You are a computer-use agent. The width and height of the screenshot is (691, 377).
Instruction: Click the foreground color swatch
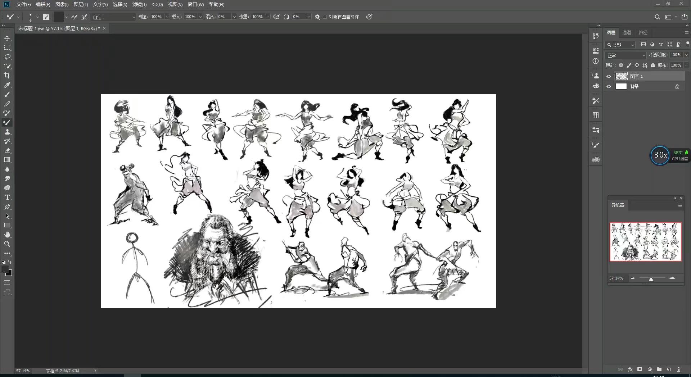pos(5,269)
